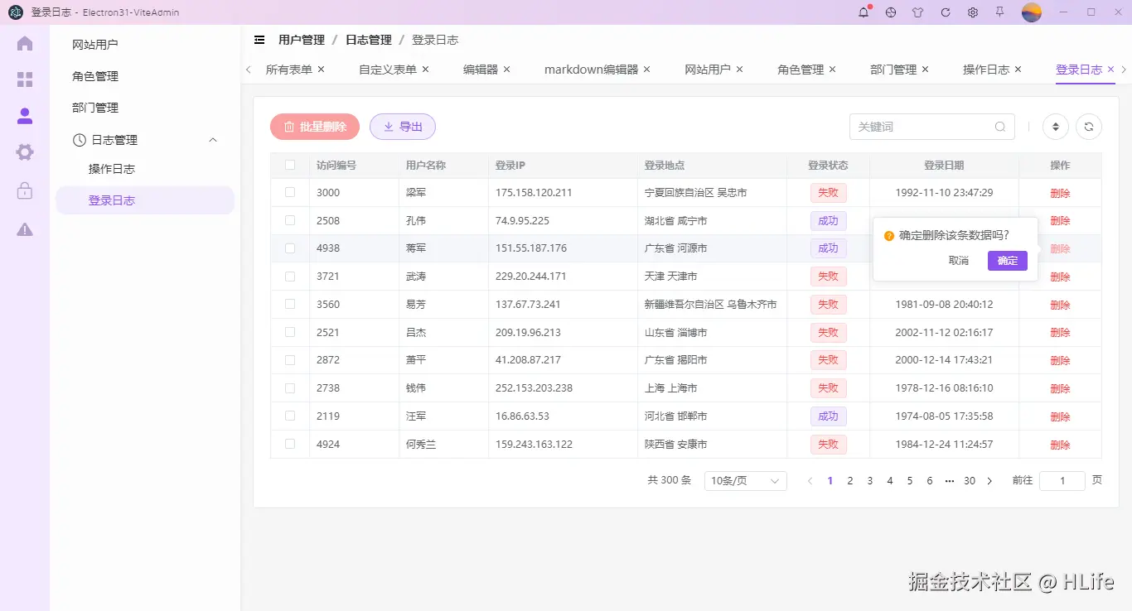Switch to the 角色管理 tab
Viewport: 1132px width, 611px height.
coord(800,70)
